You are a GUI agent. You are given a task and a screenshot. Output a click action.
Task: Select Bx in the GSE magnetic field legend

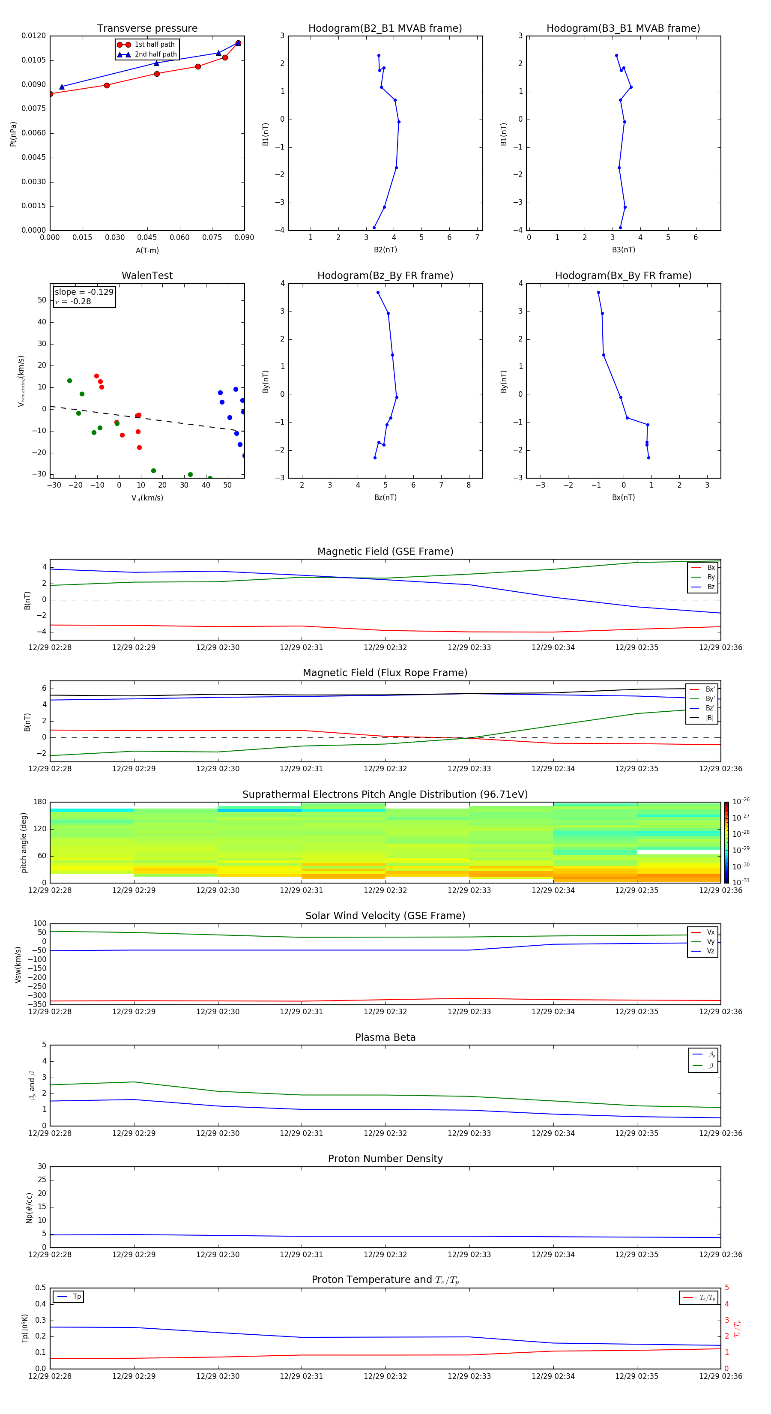pos(703,568)
